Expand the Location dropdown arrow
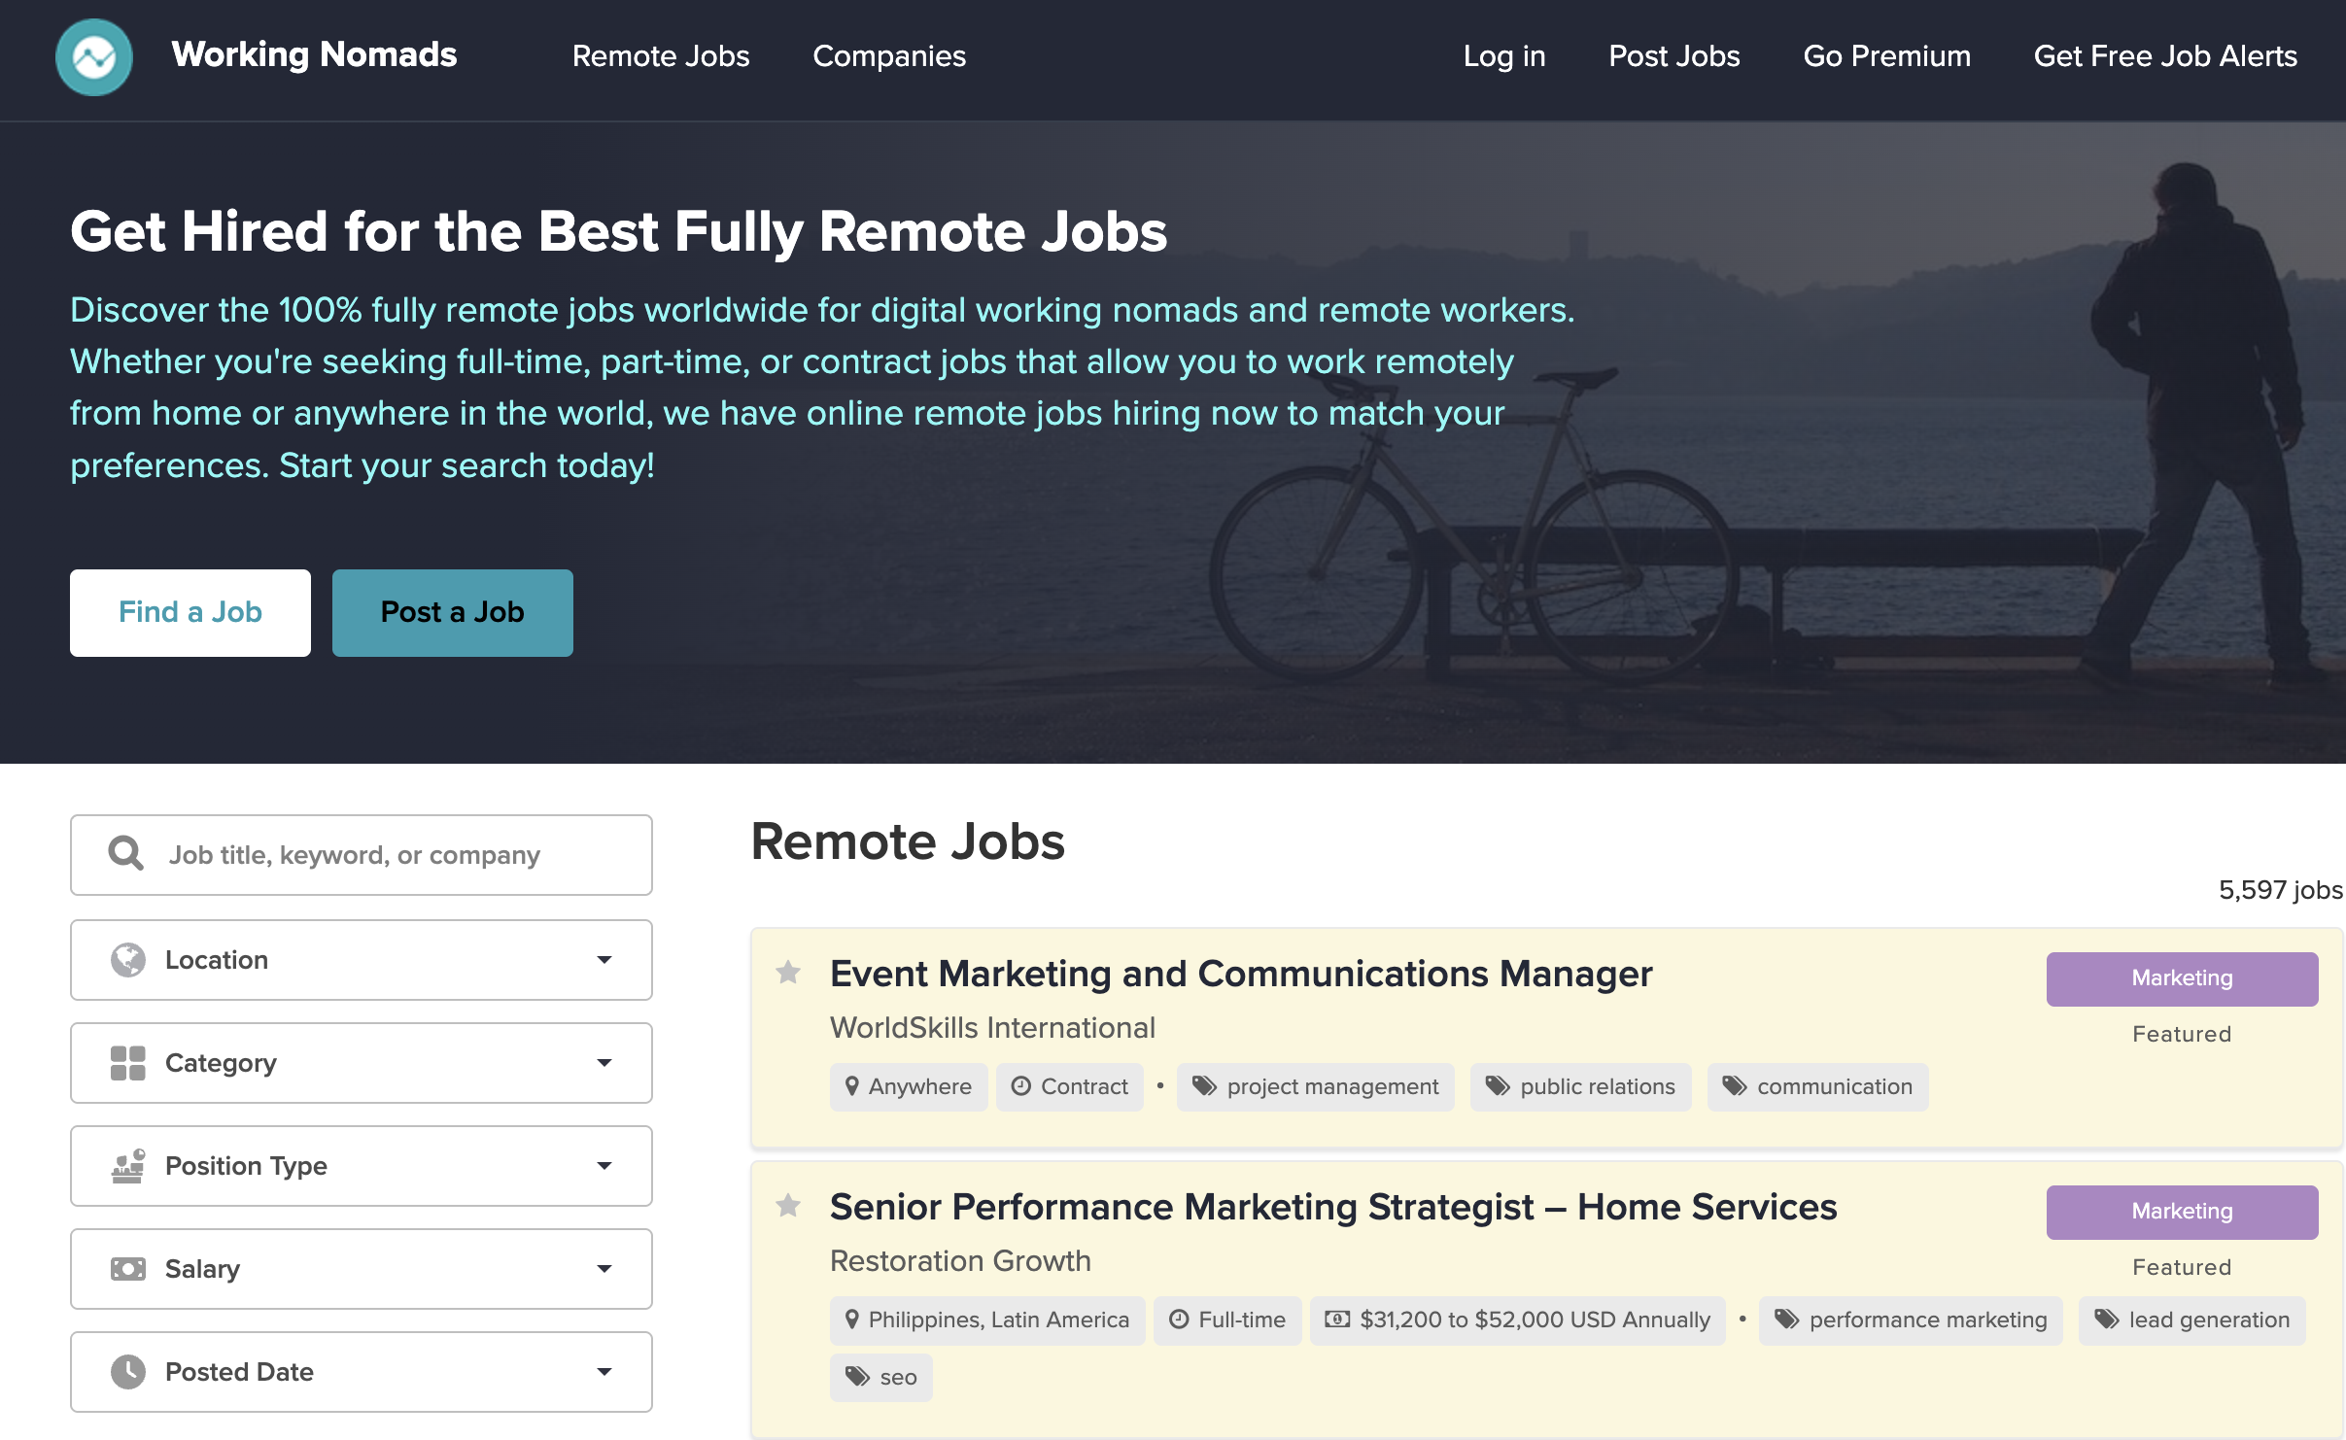Viewport: 2346px width, 1440px height. [604, 960]
